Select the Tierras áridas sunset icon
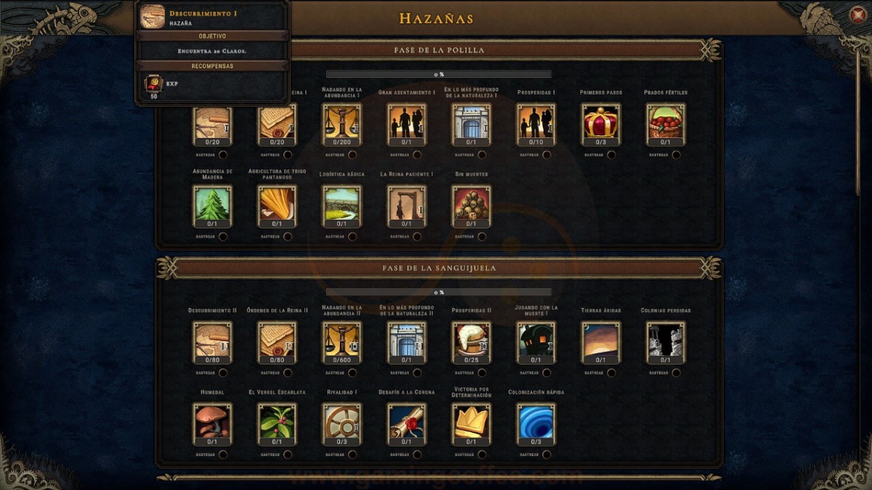The width and height of the screenshot is (872, 490). [601, 342]
